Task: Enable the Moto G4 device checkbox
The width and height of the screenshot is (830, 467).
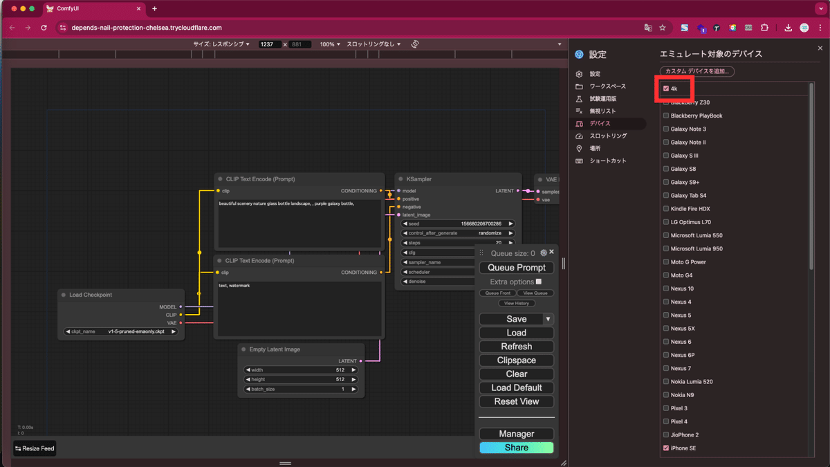Action: click(x=666, y=275)
